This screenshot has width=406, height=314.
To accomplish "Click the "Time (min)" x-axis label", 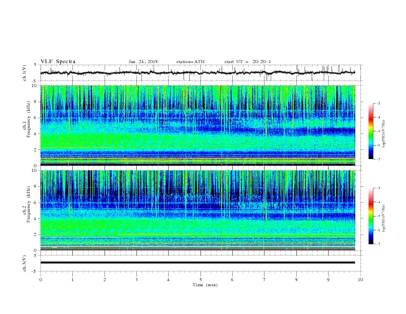I will point(205,285).
